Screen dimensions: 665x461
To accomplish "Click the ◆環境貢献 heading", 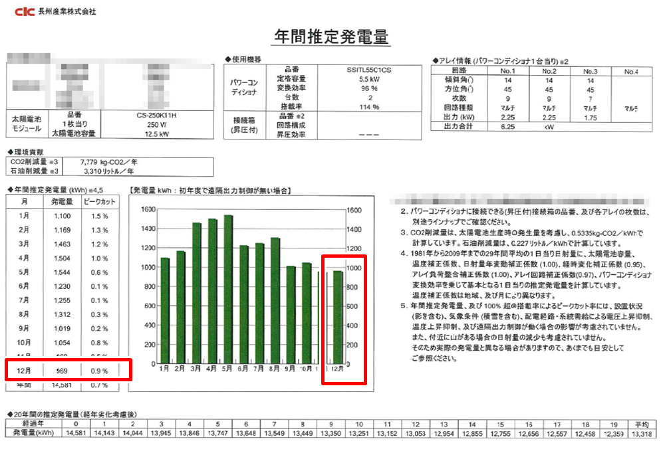I will 25,151.
